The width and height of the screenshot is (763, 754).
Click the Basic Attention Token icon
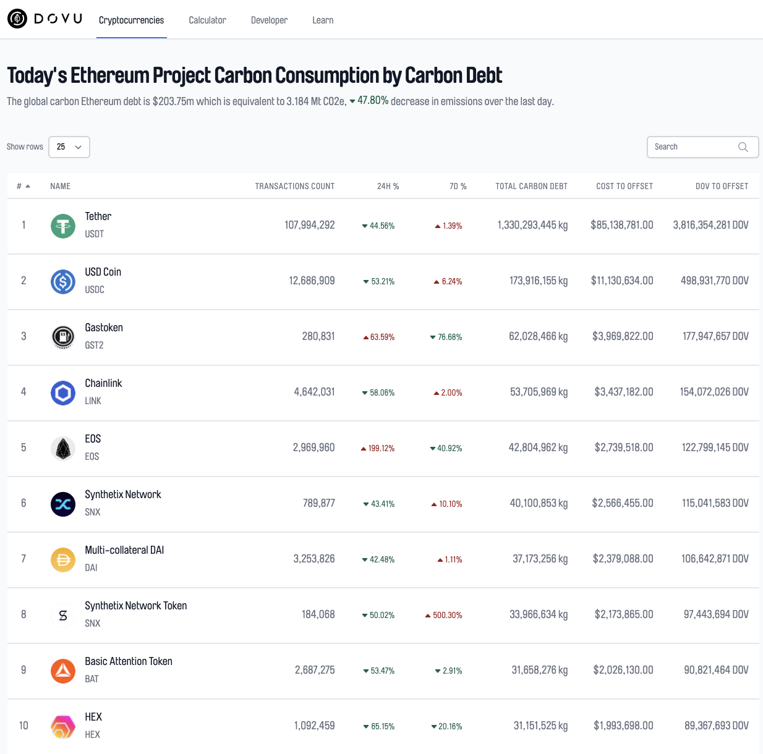click(x=63, y=671)
